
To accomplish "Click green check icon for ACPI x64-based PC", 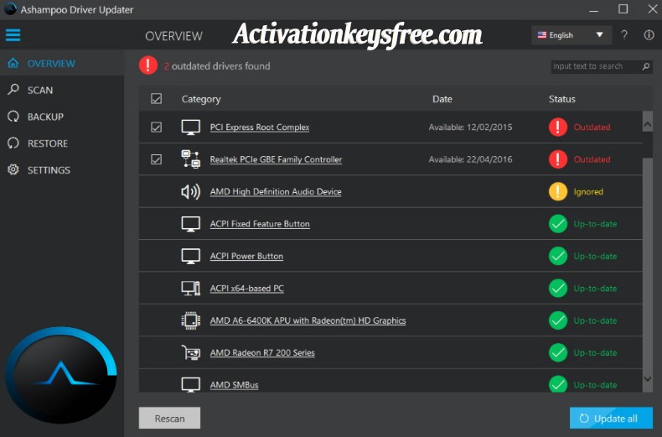I will click(558, 289).
